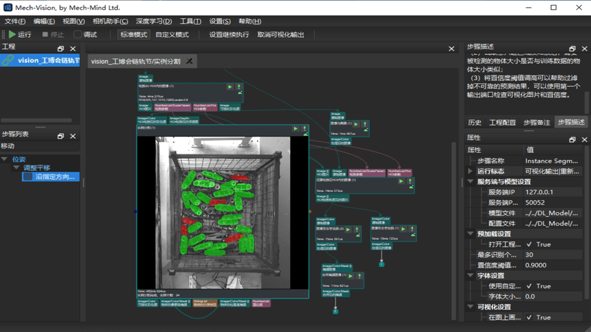Click the 取消可视化输出 button
The height and width of the screenshot is (332, 591).
[280, 35]
